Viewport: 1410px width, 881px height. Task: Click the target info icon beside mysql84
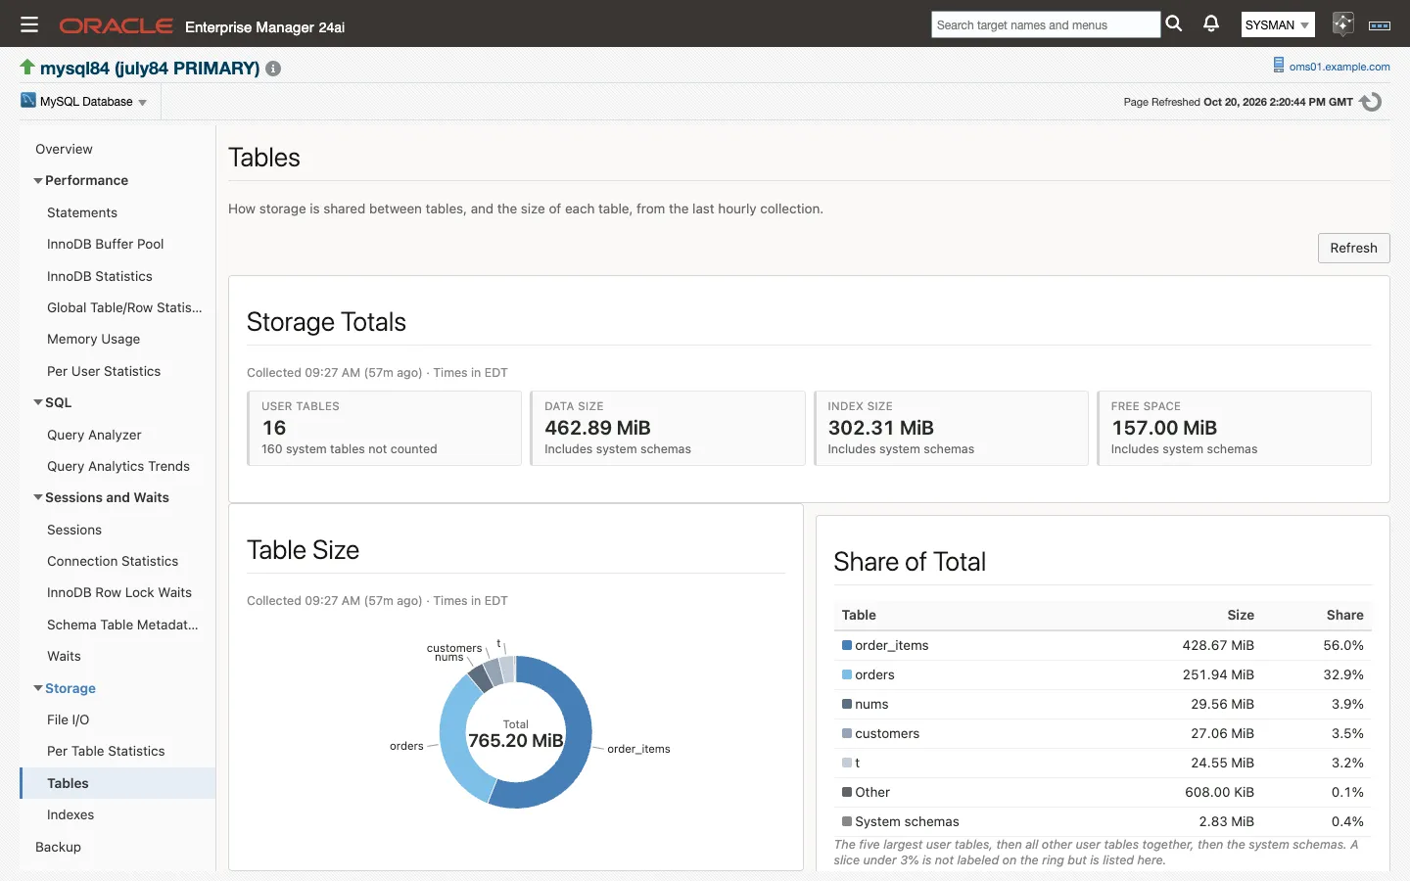pyautogui.click(x=273, y=69)
